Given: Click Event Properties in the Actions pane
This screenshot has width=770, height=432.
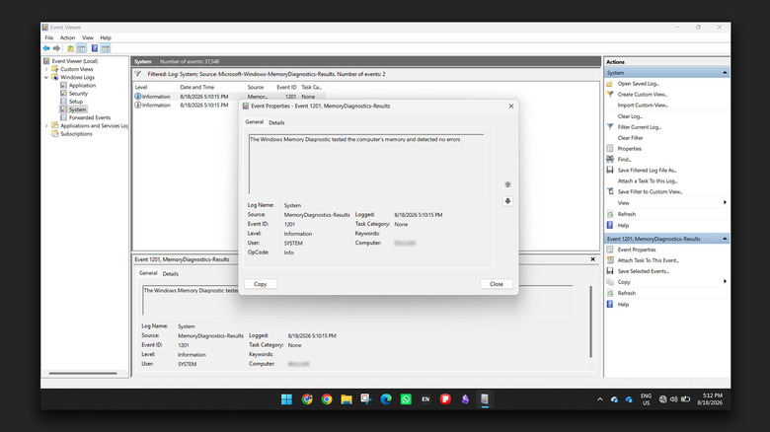Looking at the screenshot, I should [x=637, y=250].
